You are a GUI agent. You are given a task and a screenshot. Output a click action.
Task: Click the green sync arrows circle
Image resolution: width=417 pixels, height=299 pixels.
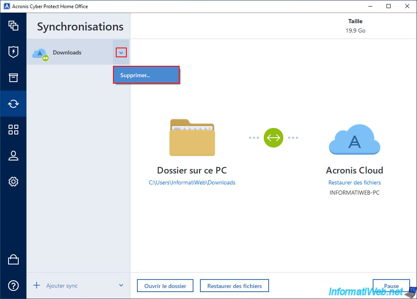[273, 138]
